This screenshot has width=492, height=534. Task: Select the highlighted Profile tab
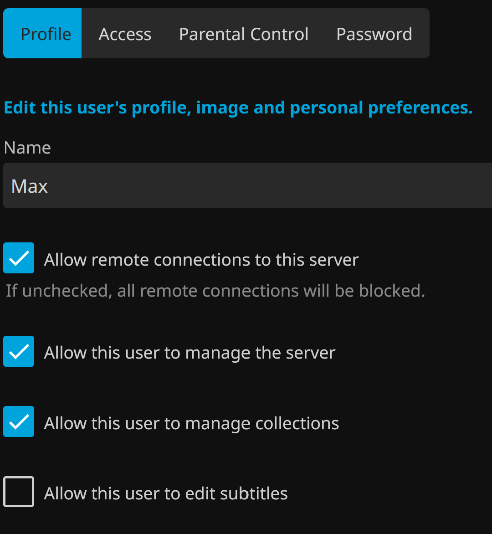tap(46, 34)
